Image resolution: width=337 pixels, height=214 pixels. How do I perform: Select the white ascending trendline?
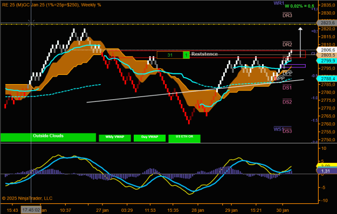point(195,91)
